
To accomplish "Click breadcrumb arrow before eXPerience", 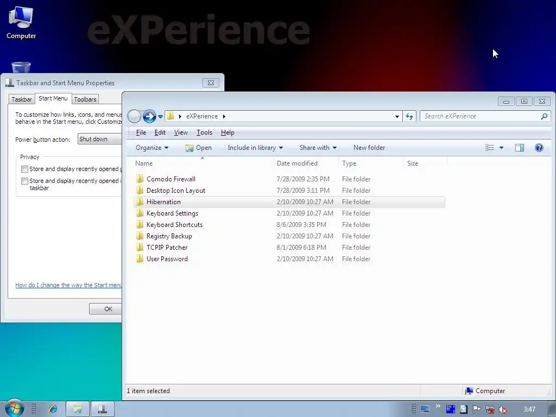I will [x=180, y=116].
